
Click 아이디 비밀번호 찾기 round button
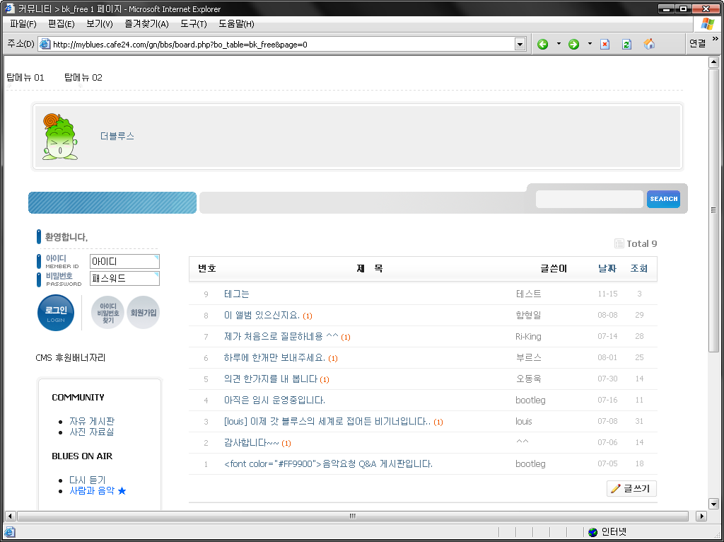[107, 313]
